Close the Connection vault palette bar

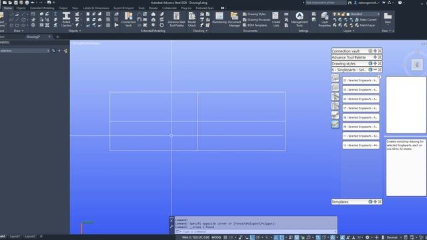click(380, 51)
